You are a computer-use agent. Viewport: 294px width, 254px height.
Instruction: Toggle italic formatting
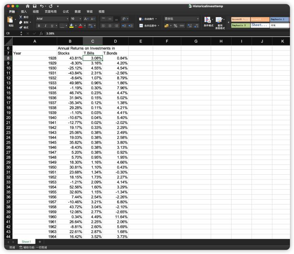click(45, 26)
